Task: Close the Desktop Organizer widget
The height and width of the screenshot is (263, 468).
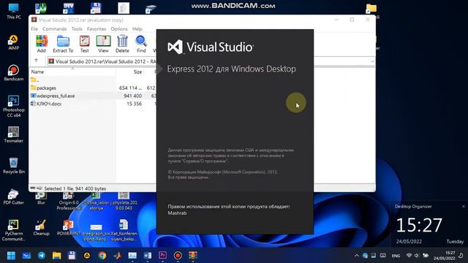Action: [x=463, y=206]
